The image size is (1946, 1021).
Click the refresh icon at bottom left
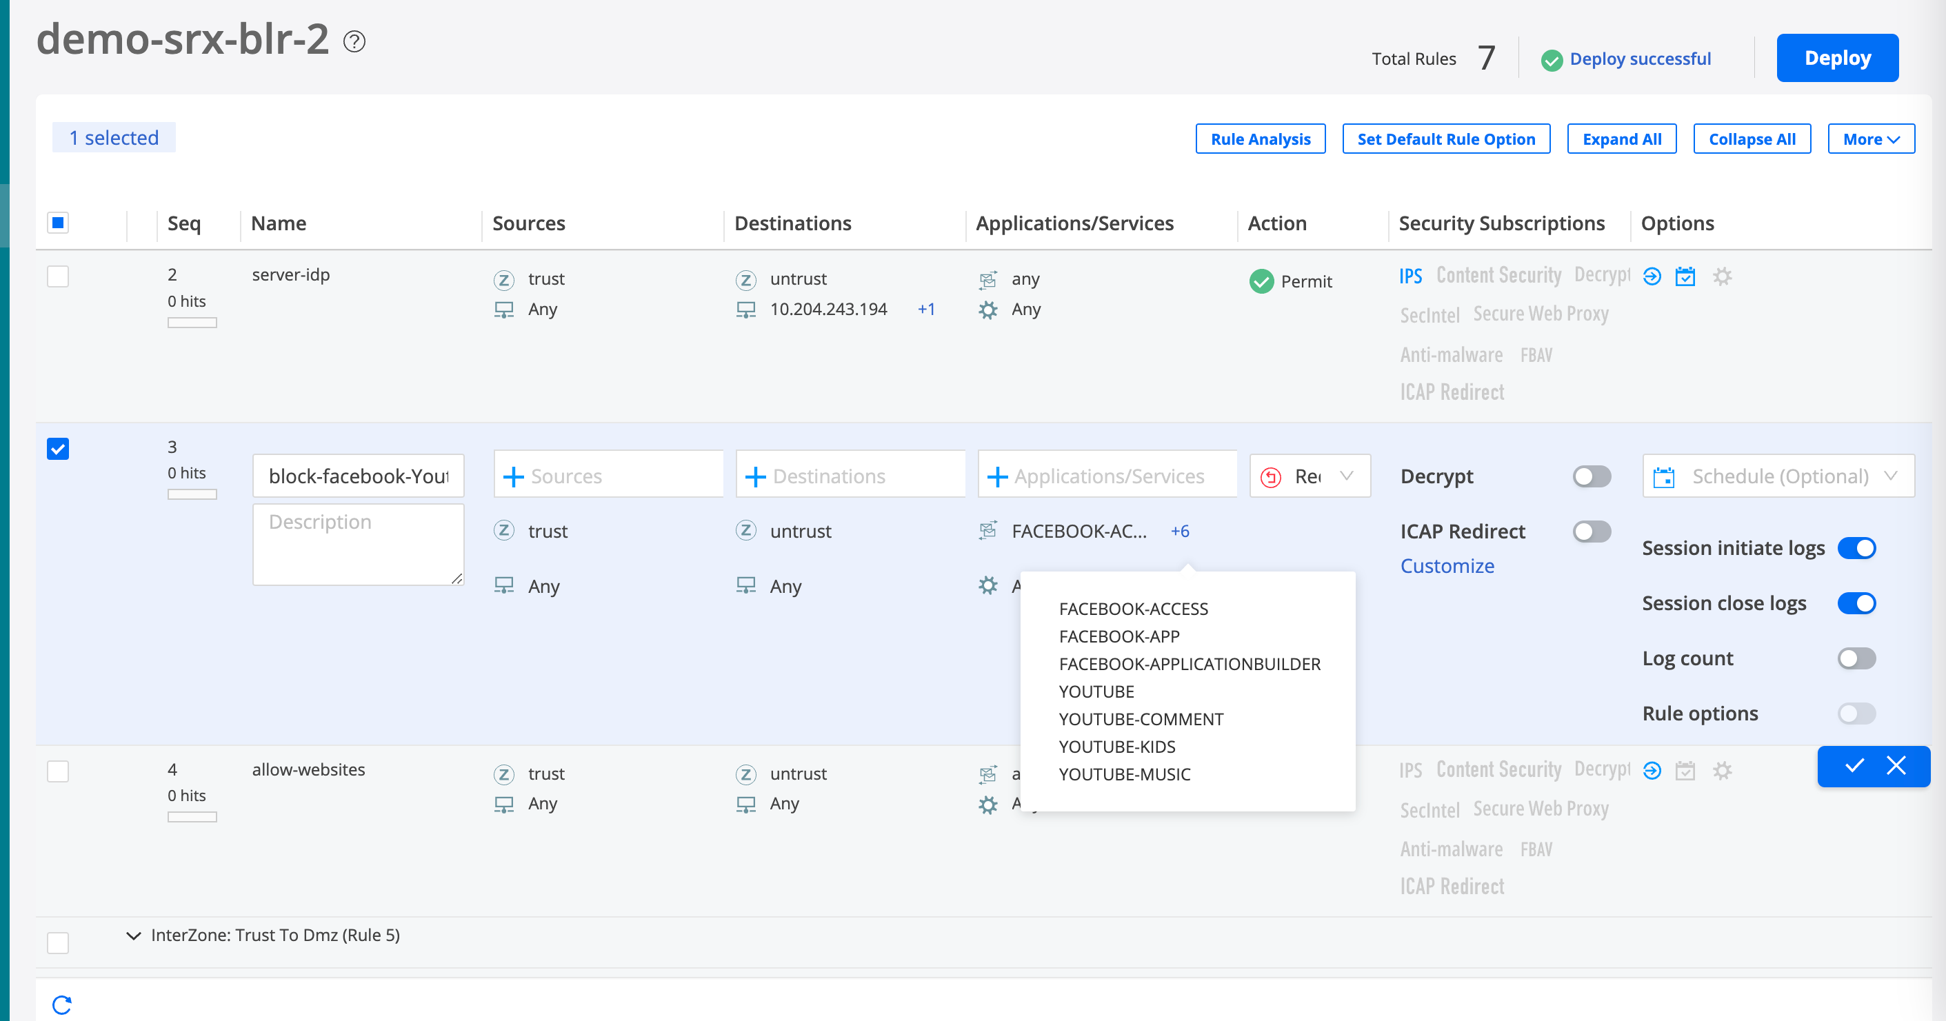coord(62,1004)
